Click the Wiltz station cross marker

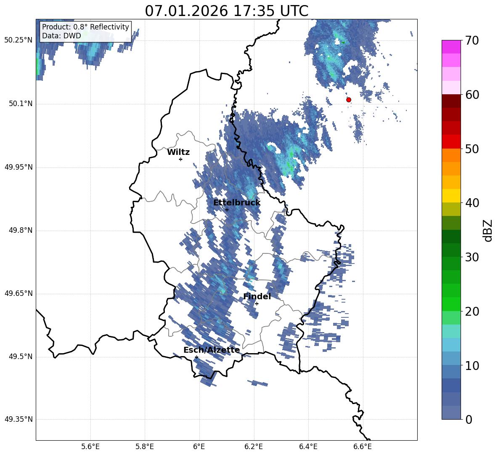pos(180,159)
